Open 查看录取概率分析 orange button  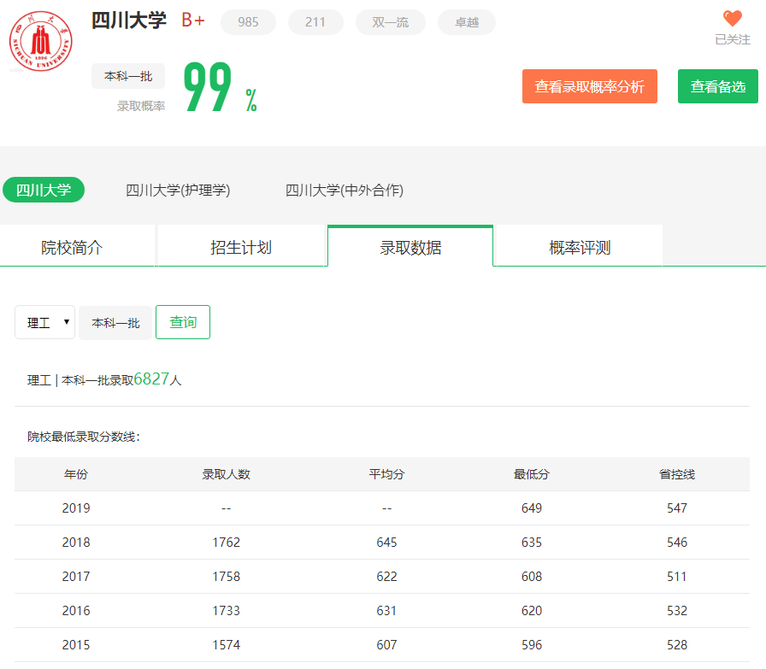pyautogui.click(x=590, y=86)
